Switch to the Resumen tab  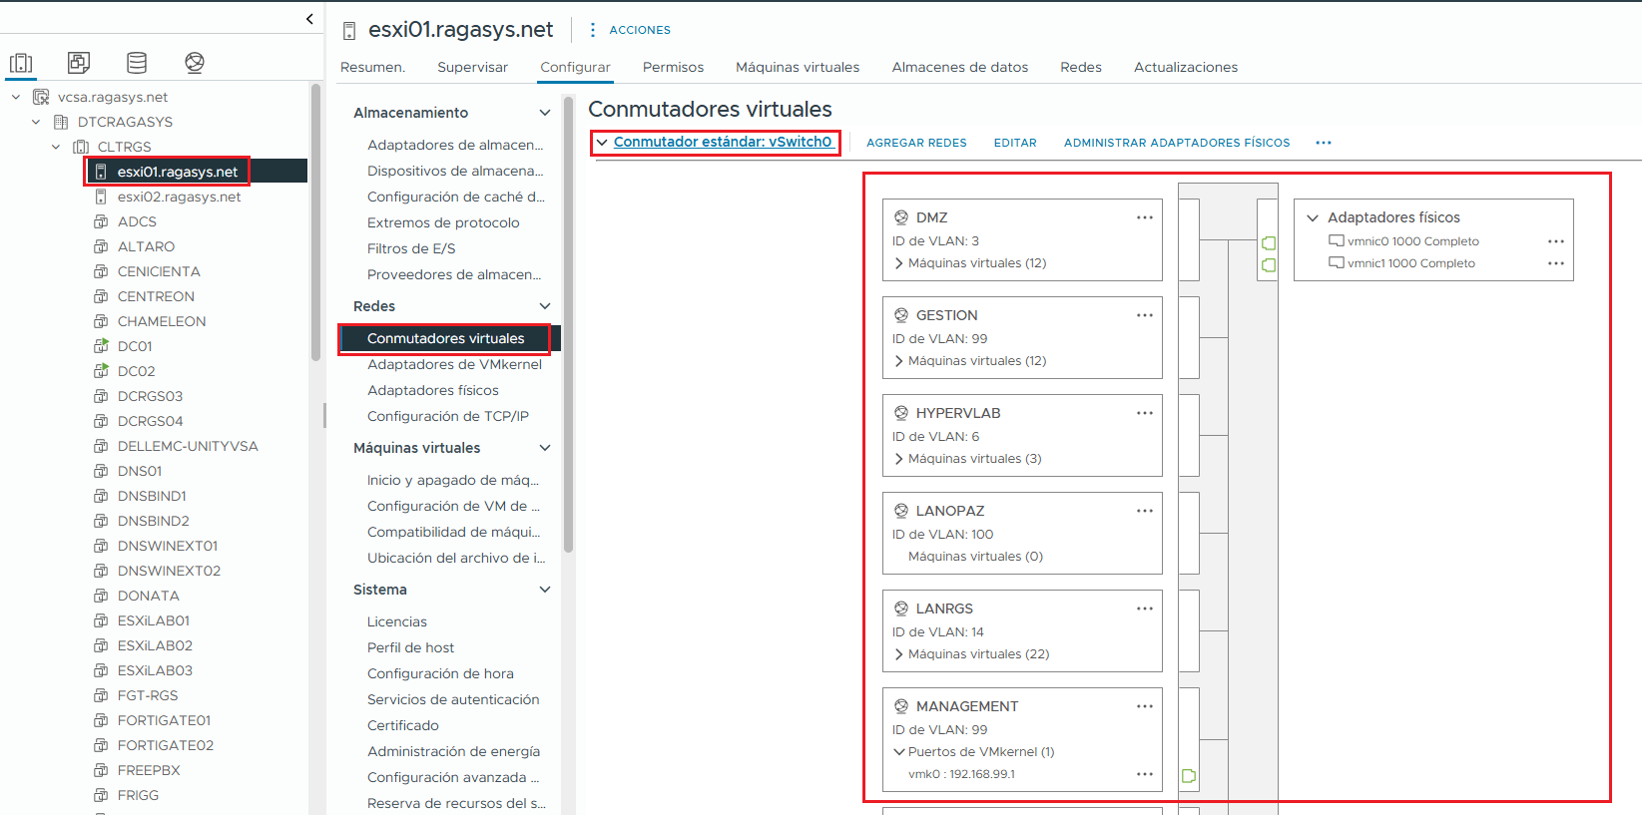372,67
